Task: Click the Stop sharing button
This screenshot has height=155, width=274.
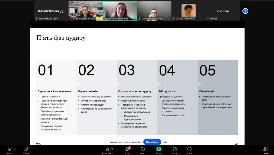Action: pos(152,142)
